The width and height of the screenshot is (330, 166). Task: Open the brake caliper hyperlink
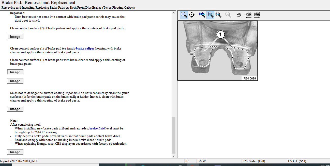(85, 48)
